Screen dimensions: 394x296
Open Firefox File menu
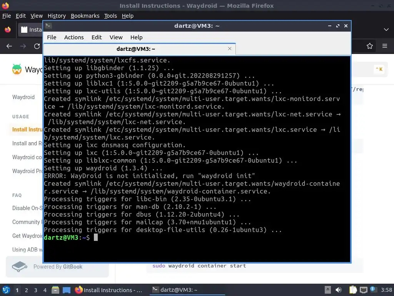pyautogui.click(x=7, y=16)
